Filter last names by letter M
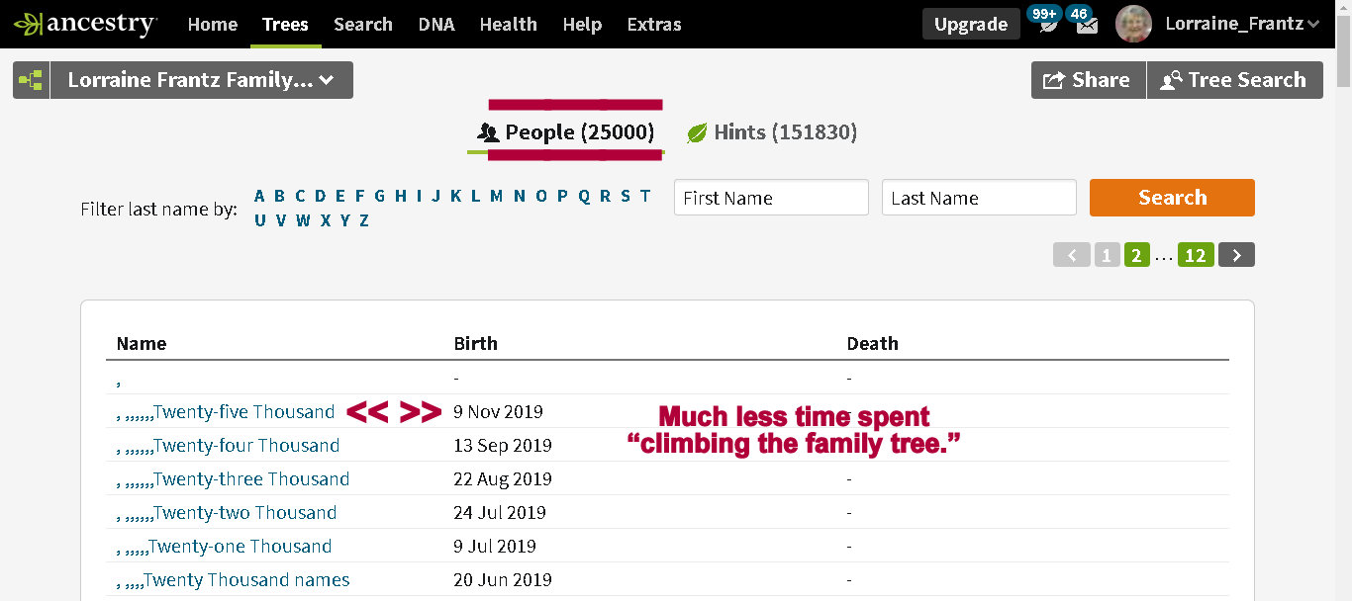Viewport: 1352px width, 601px height. tap(496, 196)
